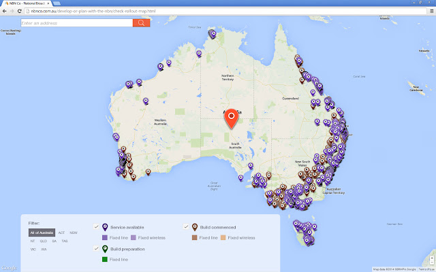This screenshot has width=436, height=272.
Task: Click the purple marker near Geraldton on west coast
Action: [116, 137]
